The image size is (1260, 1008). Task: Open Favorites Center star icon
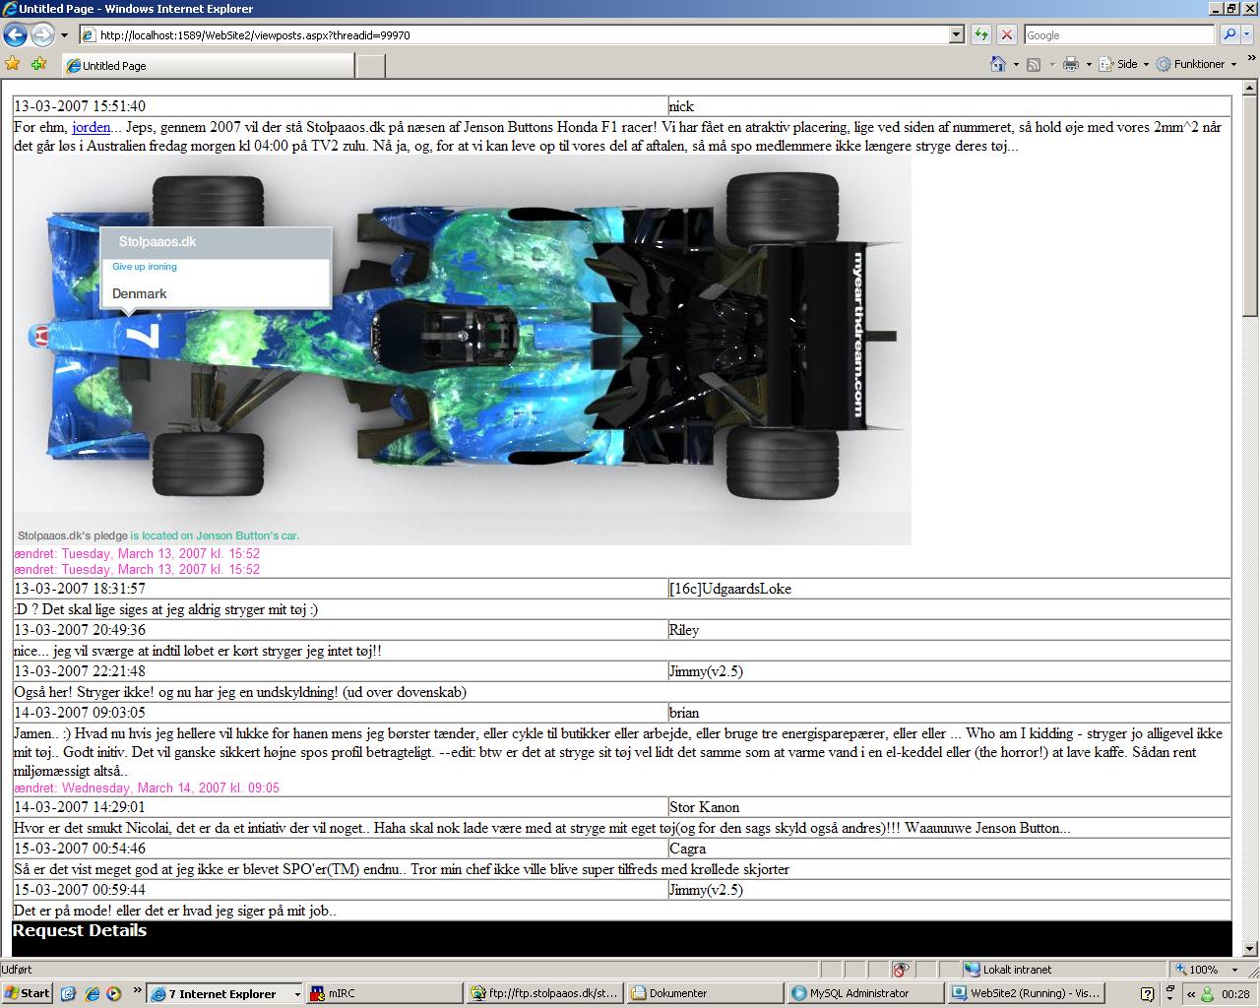coord(13,64)
